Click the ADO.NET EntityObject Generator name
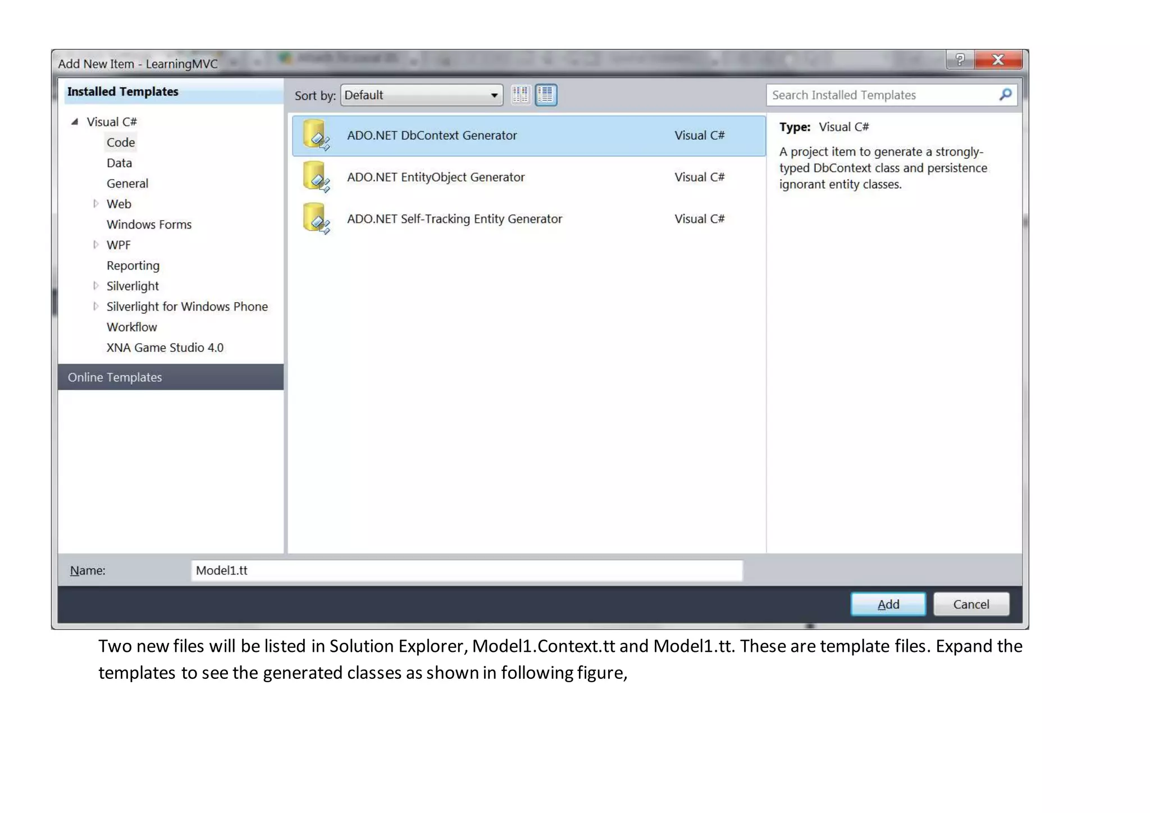Viewport: 1150px width, 813px height. (436, 177)
